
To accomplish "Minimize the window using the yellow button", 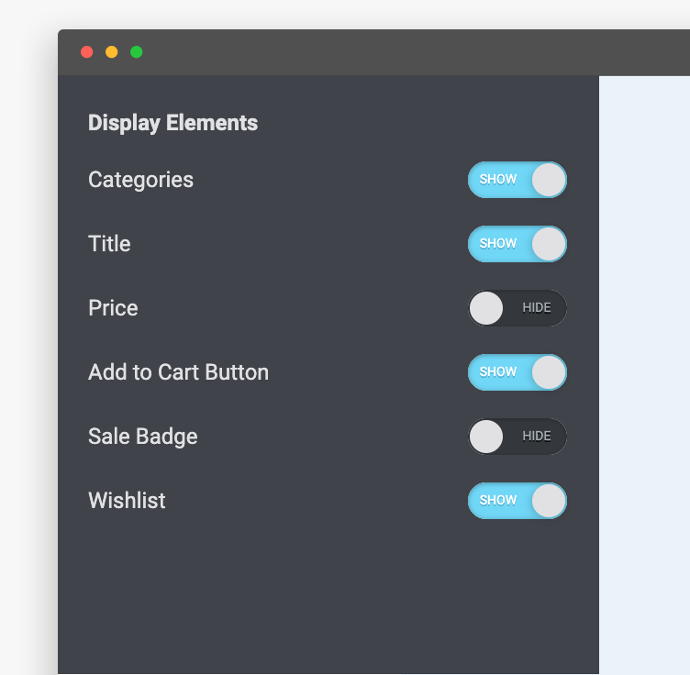I will pyautogui.click(x=112, y=52).
